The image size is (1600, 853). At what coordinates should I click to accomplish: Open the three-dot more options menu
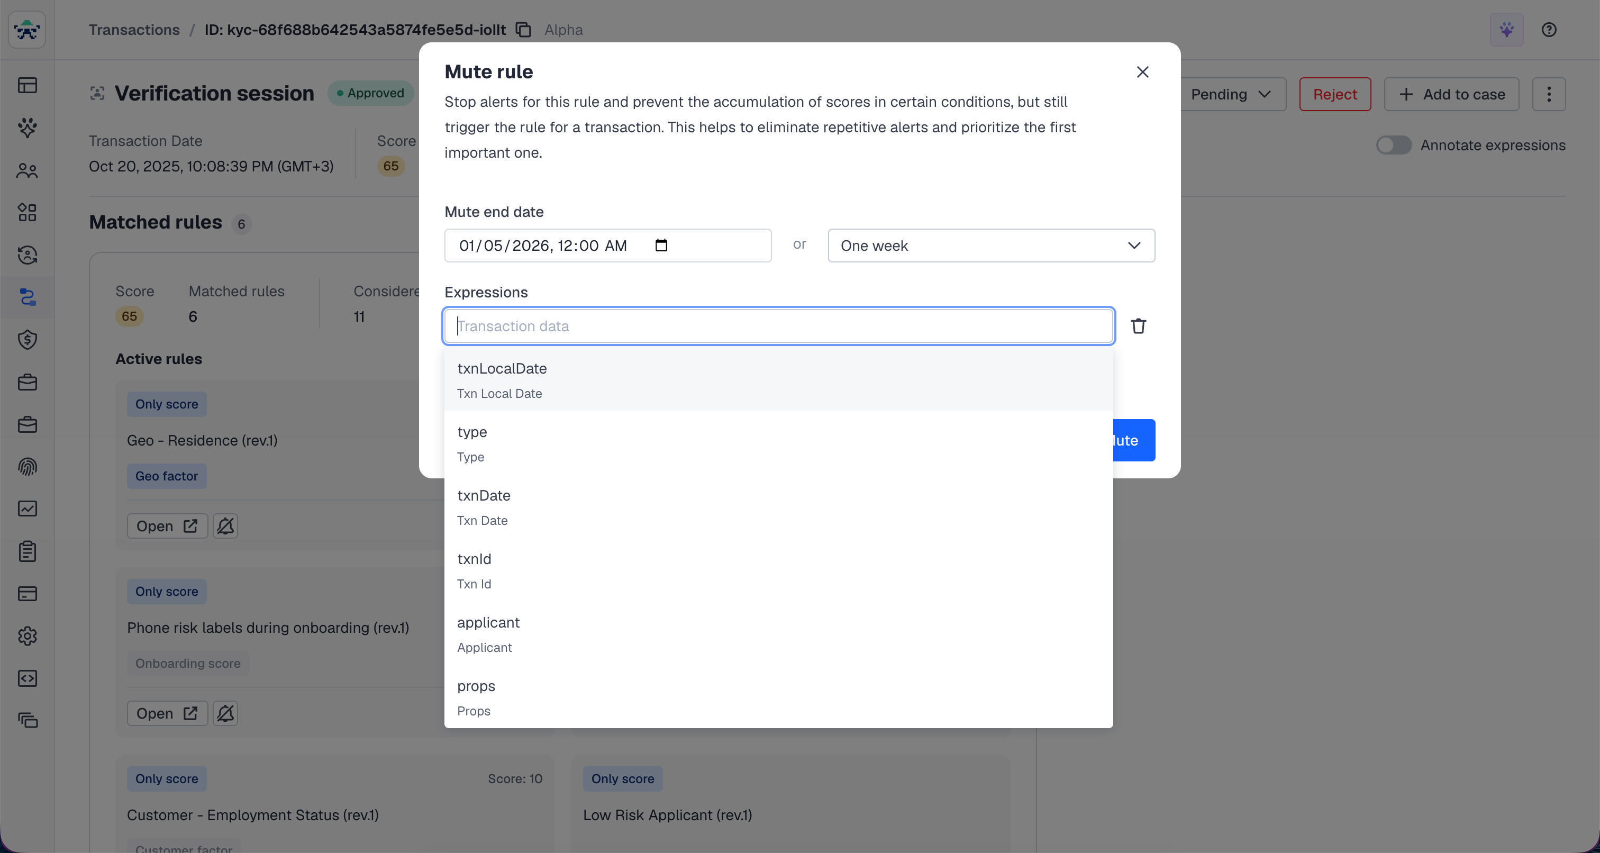click(x=1549, y=94)
